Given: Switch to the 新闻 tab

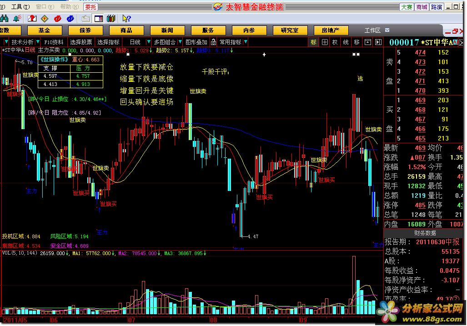Looking at the screenshot, I should tap(167, 30).
